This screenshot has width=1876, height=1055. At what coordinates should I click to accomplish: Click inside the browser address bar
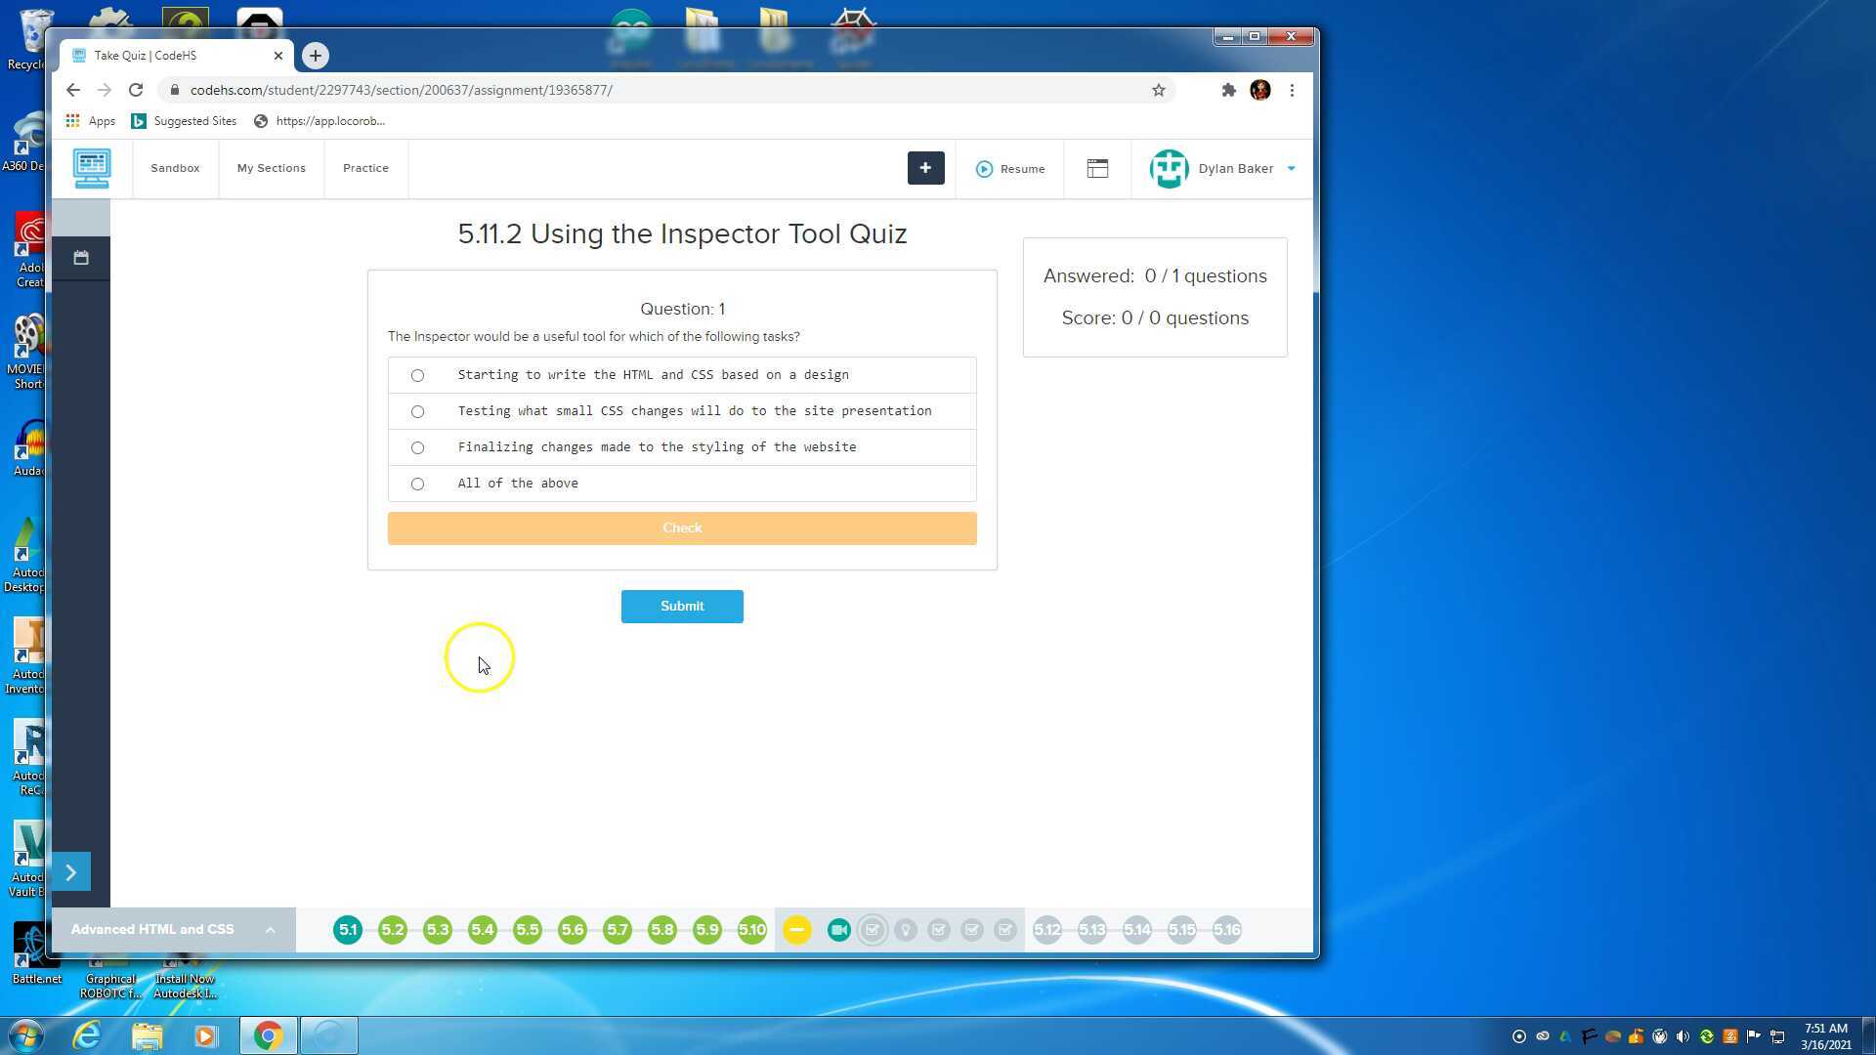click(586, 90)
